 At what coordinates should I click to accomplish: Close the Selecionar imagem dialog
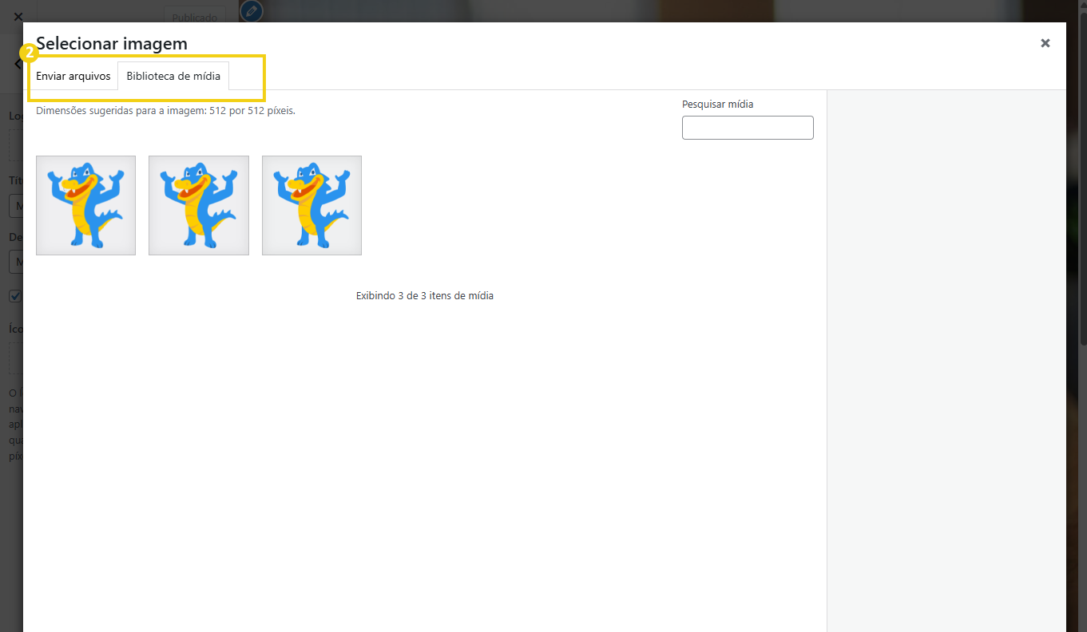1045,44
